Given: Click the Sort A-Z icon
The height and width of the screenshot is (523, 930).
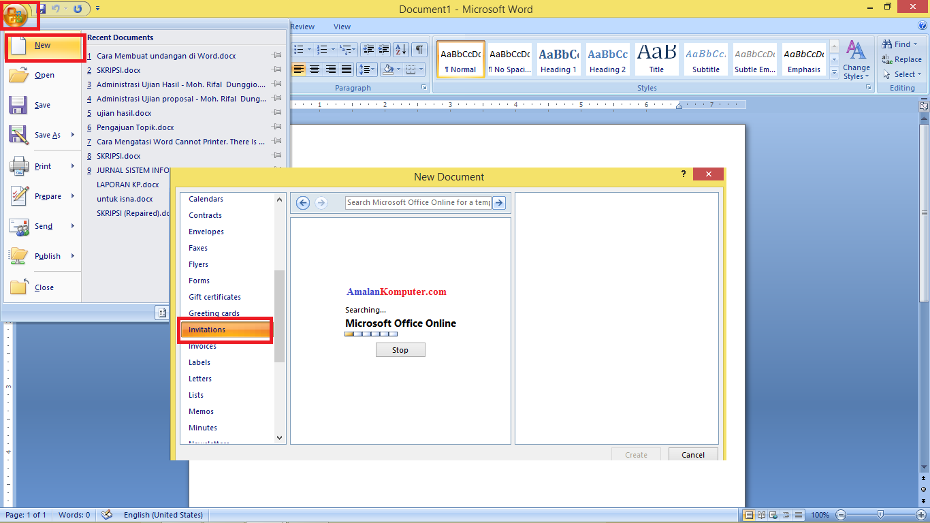Looking at the screenshot, I should tap(401, 49).
